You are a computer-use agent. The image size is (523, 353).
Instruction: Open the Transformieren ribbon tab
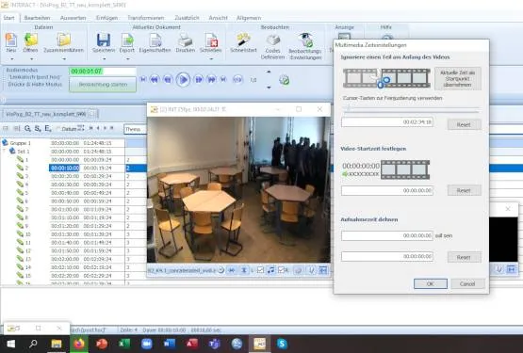(146, 18)
